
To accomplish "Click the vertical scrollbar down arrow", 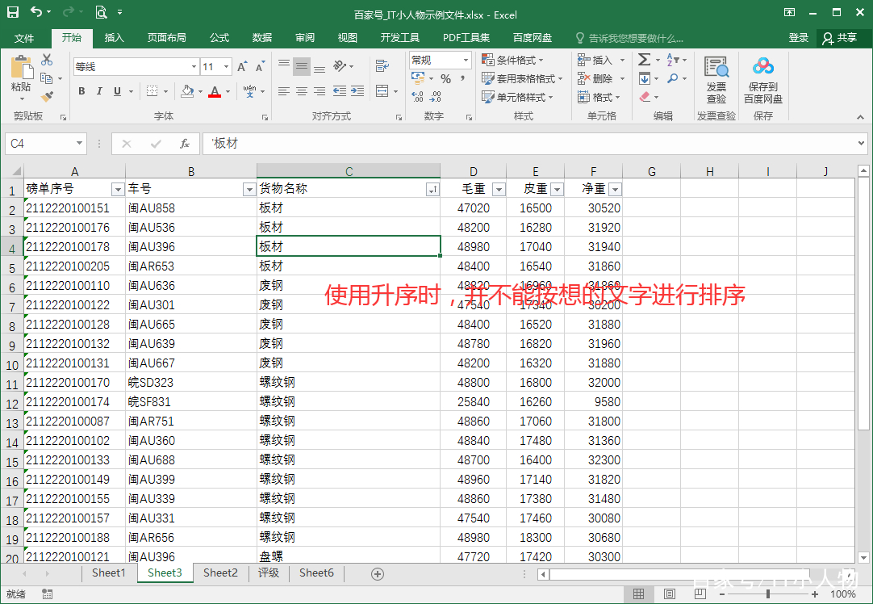I will click(863, 557).
